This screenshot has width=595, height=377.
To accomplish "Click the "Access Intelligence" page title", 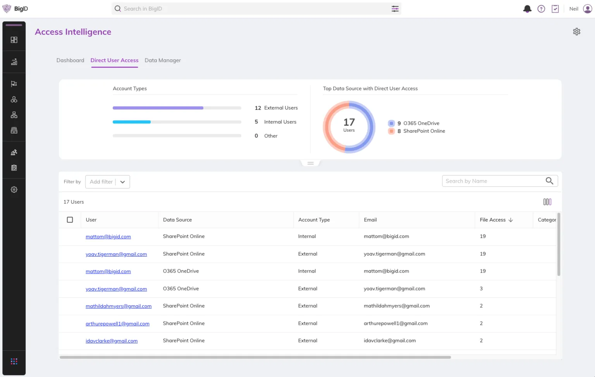I will click(73, 32).
